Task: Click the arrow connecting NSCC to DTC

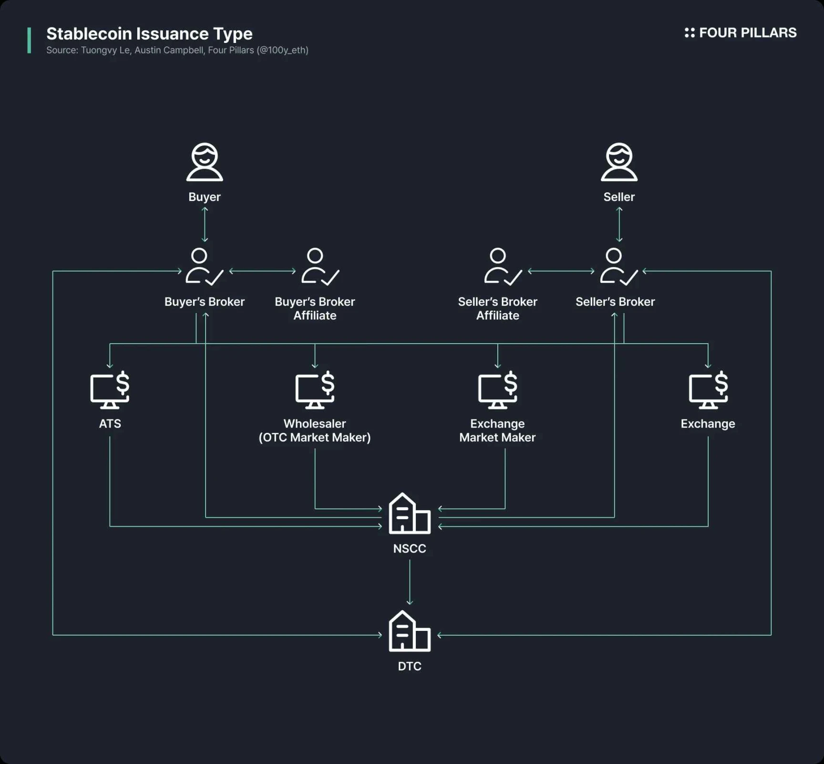Action: 410,582
